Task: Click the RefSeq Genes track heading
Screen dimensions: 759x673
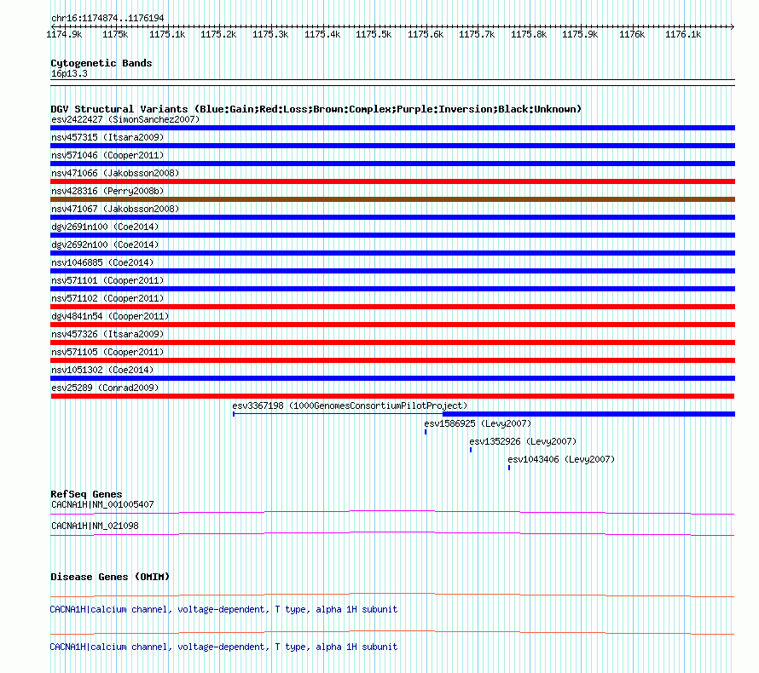Action: (x=86, y=494)
